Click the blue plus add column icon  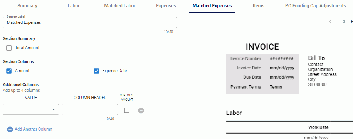point(10,129)
